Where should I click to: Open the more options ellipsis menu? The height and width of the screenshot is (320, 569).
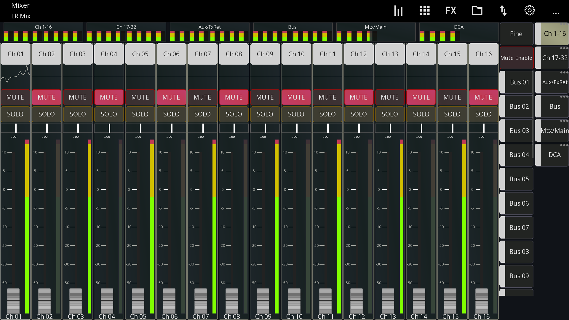556,13
